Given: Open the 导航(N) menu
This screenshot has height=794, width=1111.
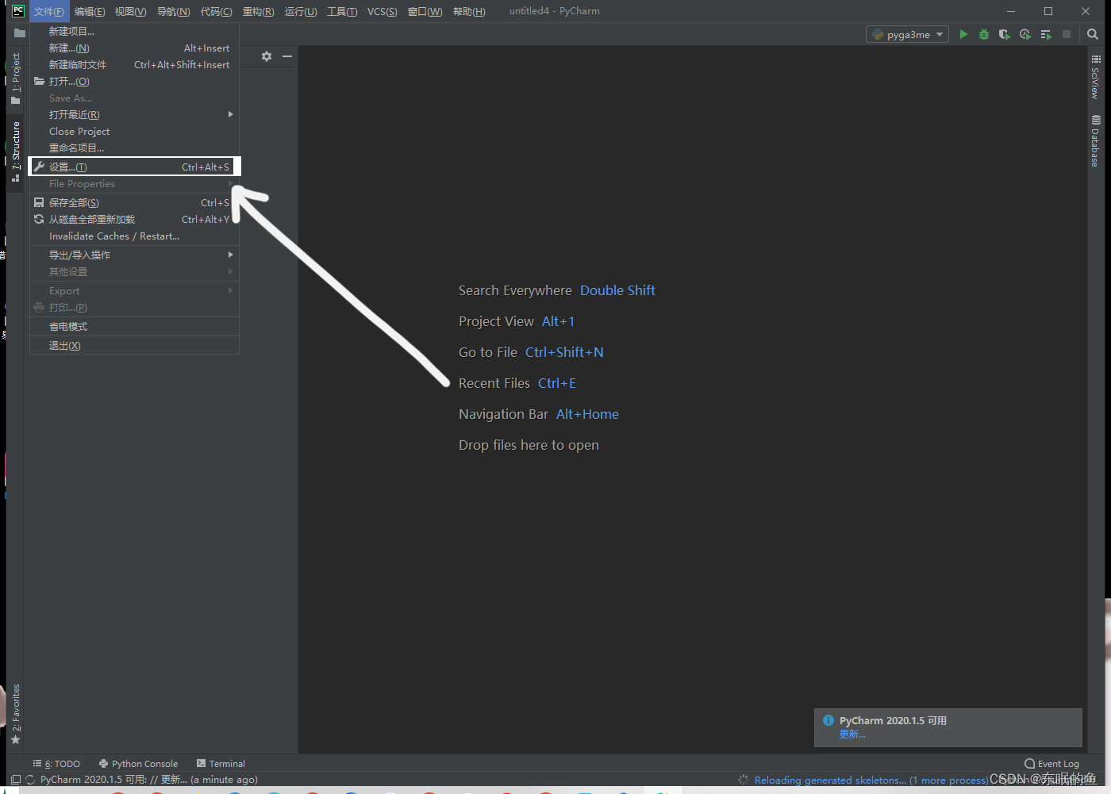Looking at the screenshot, I should coord(174,11).
